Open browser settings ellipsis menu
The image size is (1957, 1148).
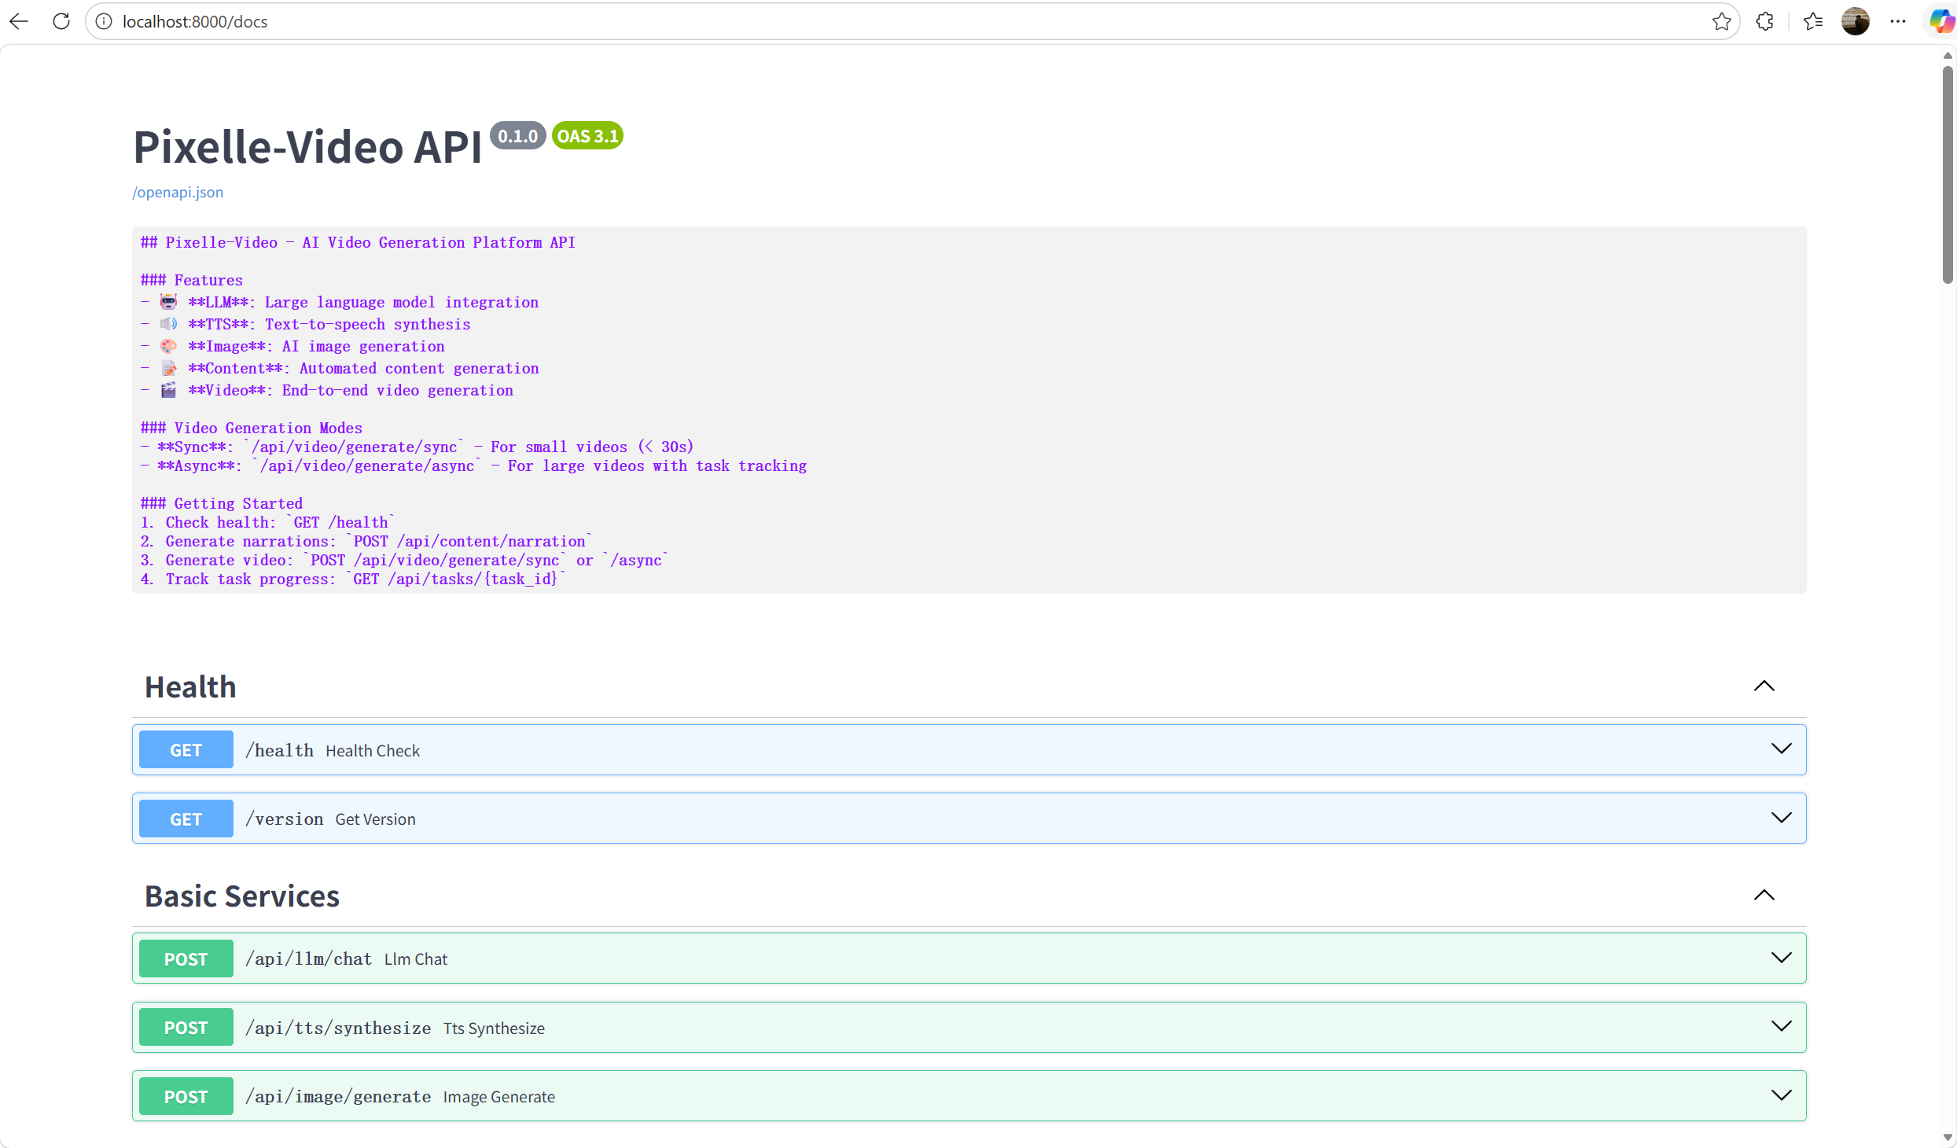pyautogui.click(x=1898, y=21)
